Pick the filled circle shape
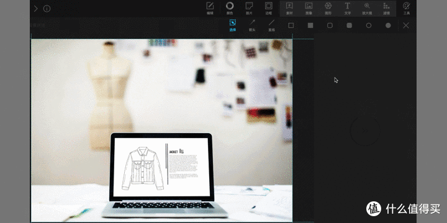Screen dimensions: 447x223 388,25
